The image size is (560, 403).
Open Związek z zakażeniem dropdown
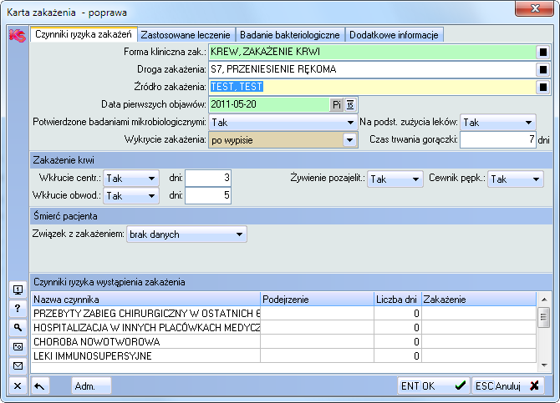click(x=240, y=235)
